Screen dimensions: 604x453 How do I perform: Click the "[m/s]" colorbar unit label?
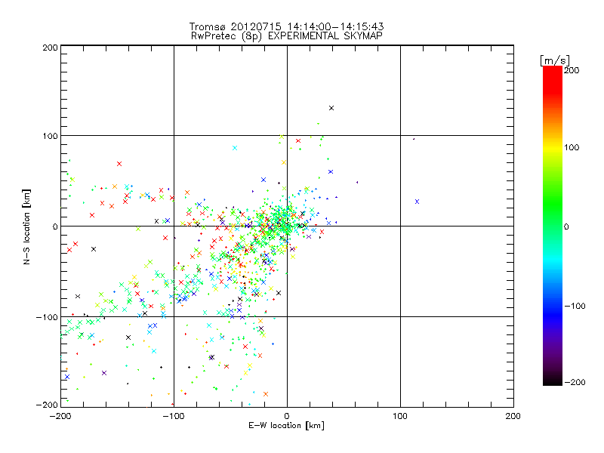click(x=555, y=60)
